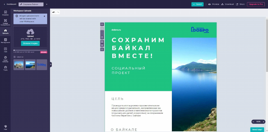The width and height of the screenshot is (268, 132).
Task: Select the Dobro logo upload thumbnail
Action: 42,65
